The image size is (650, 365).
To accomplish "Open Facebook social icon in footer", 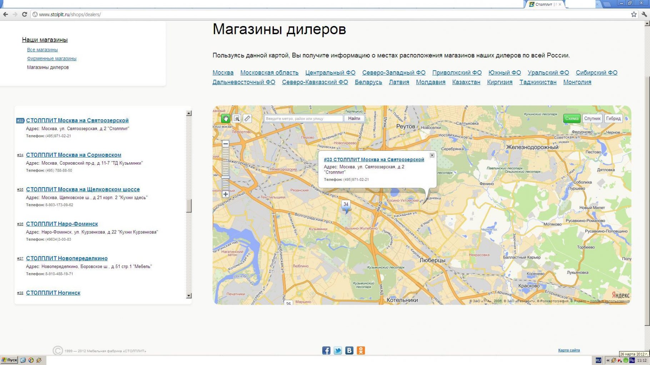I will 326,350.
